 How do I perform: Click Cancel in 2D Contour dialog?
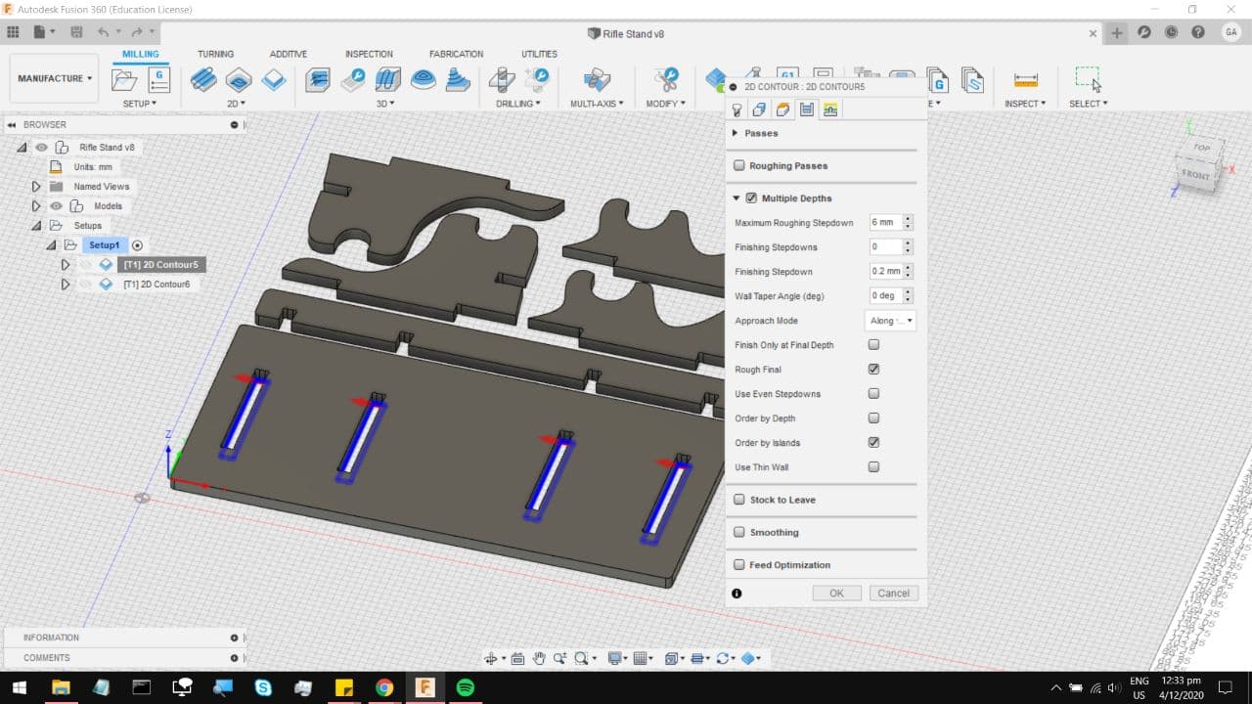tap(893, 594)
